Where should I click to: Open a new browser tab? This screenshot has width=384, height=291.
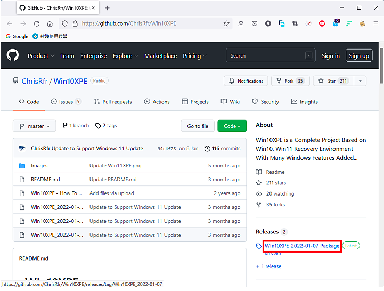tap(107, 8)
